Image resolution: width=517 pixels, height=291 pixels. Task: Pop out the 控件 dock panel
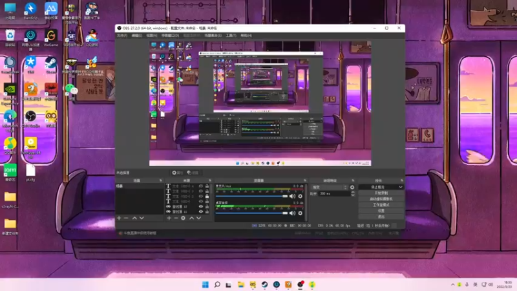tap(401, 180)
